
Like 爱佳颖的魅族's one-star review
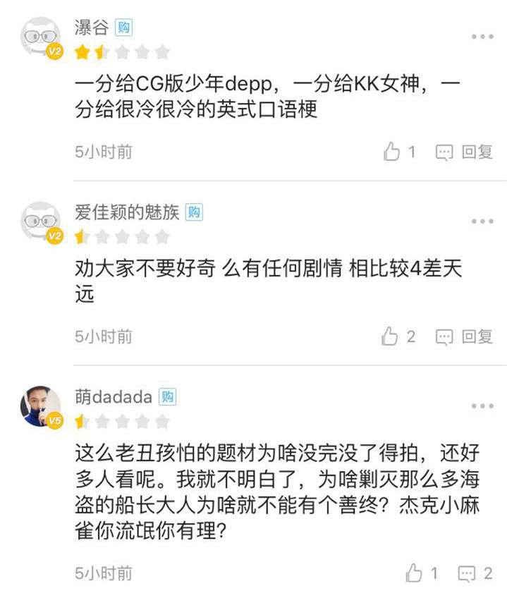point(390,336)
